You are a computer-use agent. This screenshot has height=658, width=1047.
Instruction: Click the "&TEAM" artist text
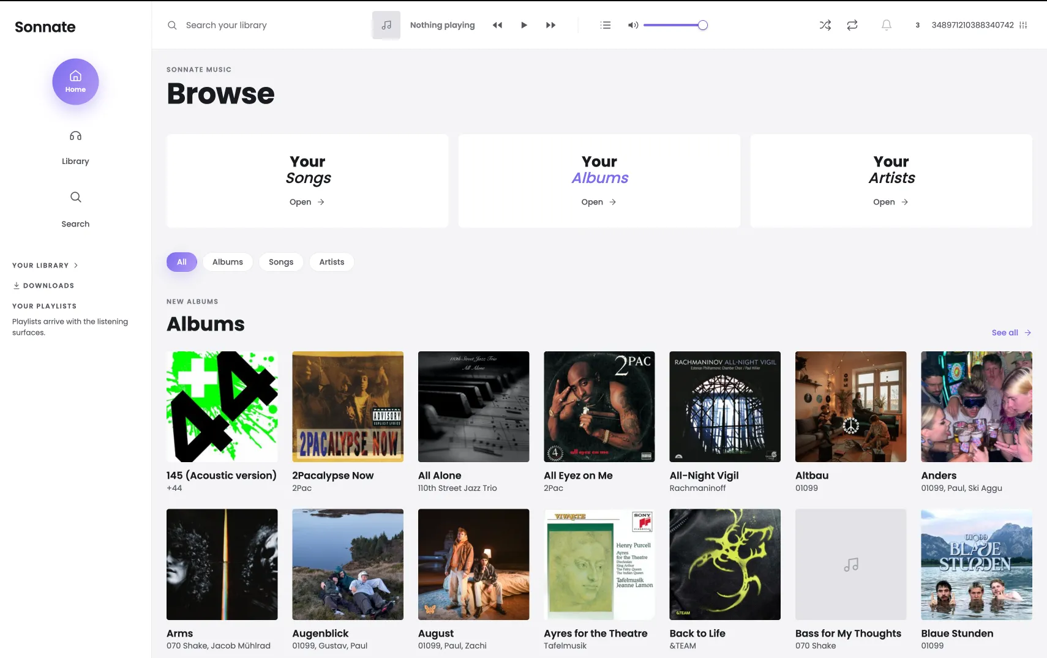(x=683, y=646)
